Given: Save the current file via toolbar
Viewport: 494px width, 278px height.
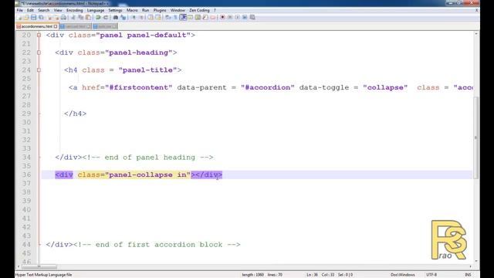Looking at the screenshot, I should 34,17.
